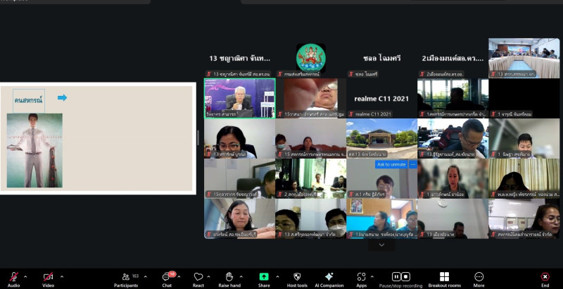This screenshot has height=289, width=563.
Task: Click the Ask to unmute button
Action: [391, 164]
